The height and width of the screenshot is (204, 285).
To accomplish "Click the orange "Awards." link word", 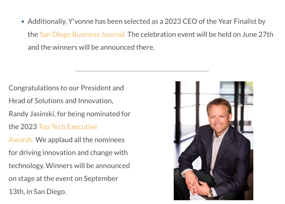I will [x=21, y=140].
